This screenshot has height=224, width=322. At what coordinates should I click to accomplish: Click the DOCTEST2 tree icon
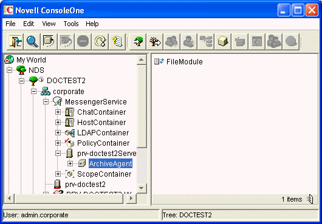pyautogui.click(x=33, y=80)
